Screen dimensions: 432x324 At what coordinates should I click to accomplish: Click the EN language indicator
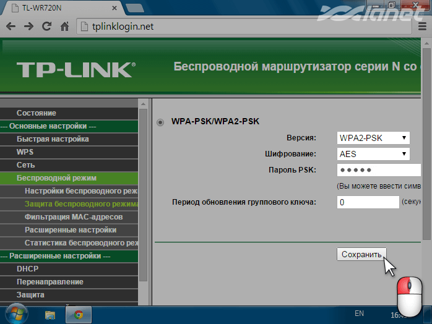click(x=359, y=313)
